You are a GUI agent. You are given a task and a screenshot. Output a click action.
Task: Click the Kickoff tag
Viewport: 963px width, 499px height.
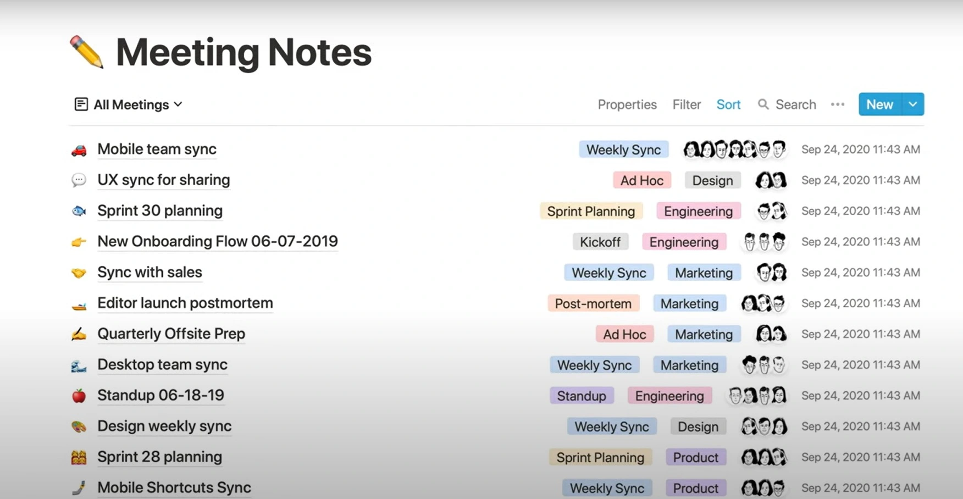coord(600,242)
